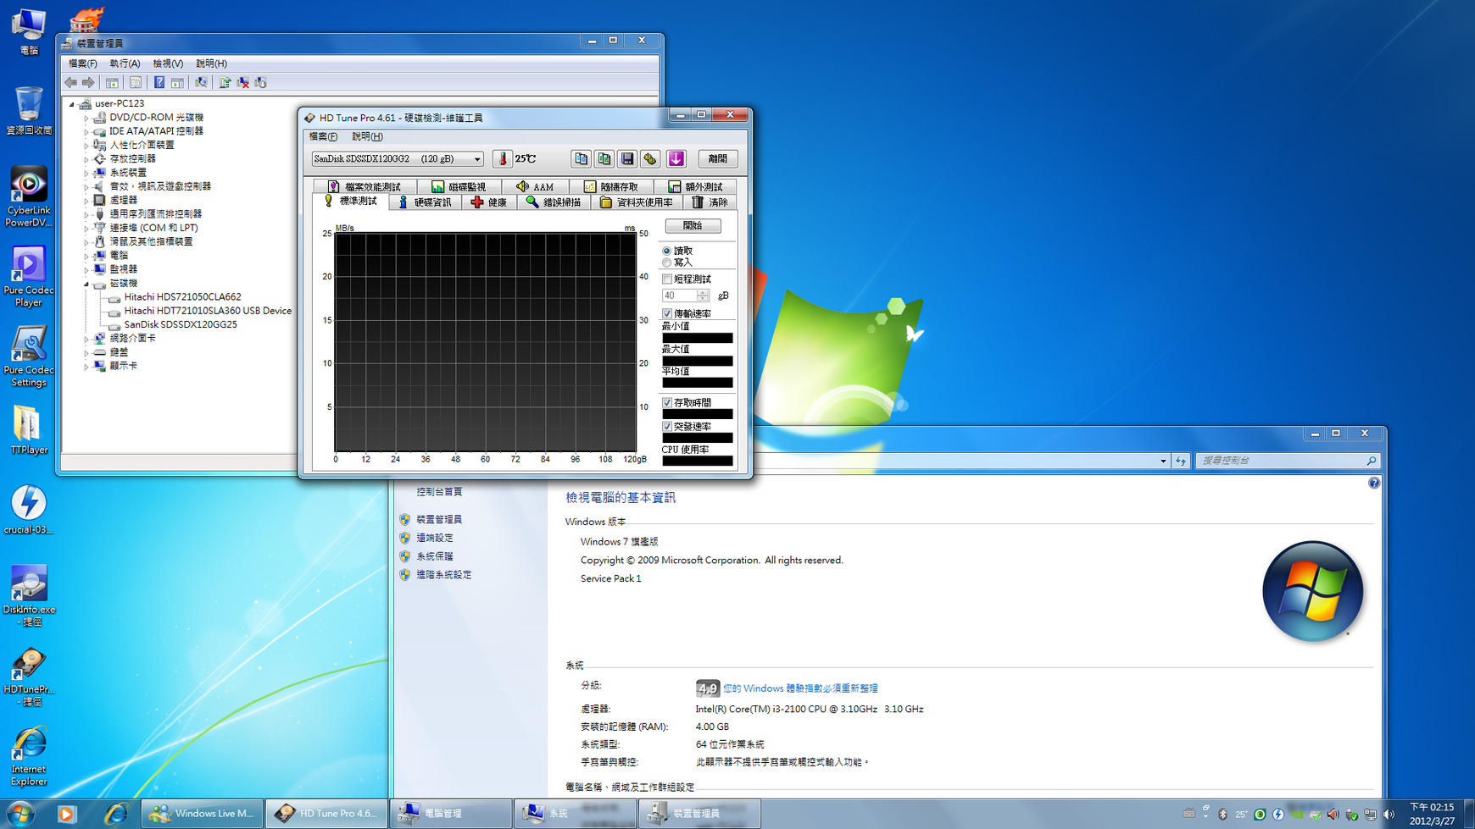The height and width of the screenshot is (829, 1475).
Task: Switch to the 錯誤掃描 error scan tab
Action: point(554,202)
